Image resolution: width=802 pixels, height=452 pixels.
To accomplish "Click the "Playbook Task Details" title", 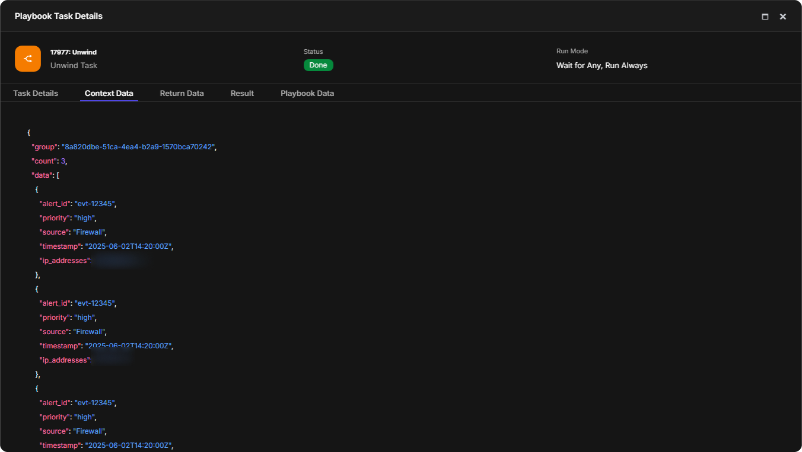I will point(59,16).
